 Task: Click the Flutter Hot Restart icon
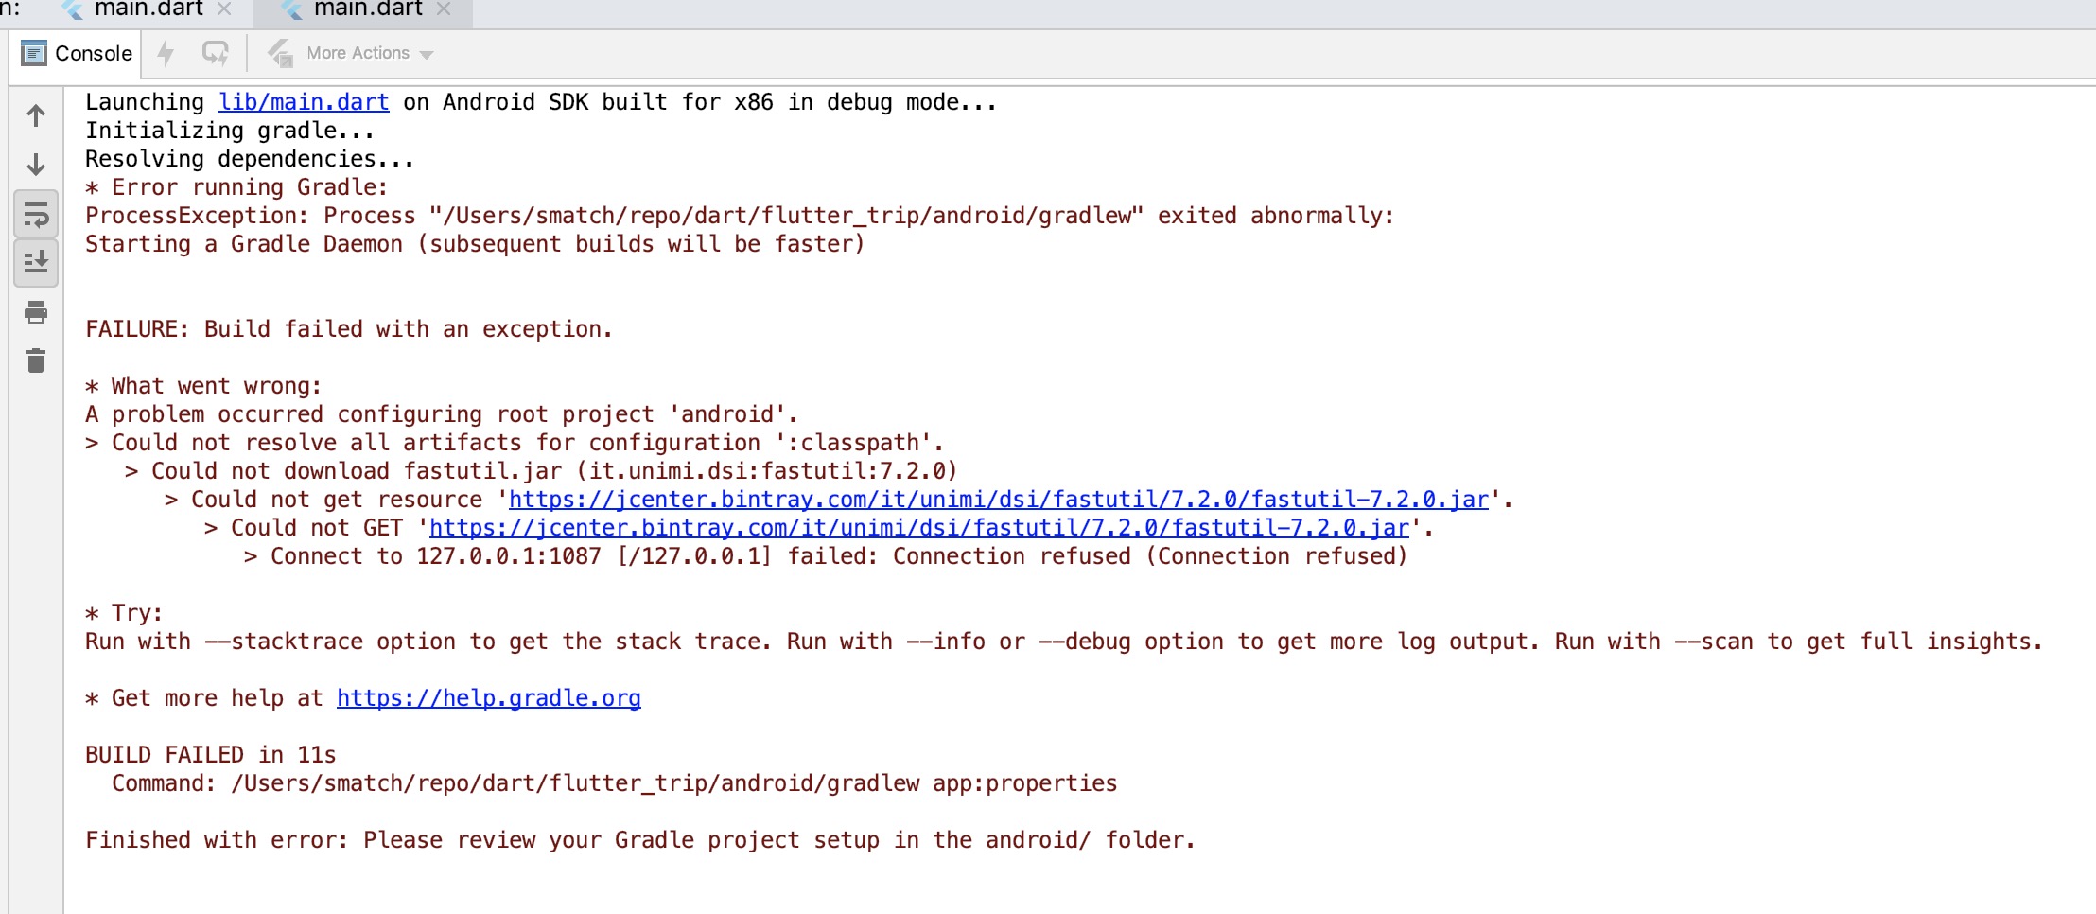pos(216,53)
